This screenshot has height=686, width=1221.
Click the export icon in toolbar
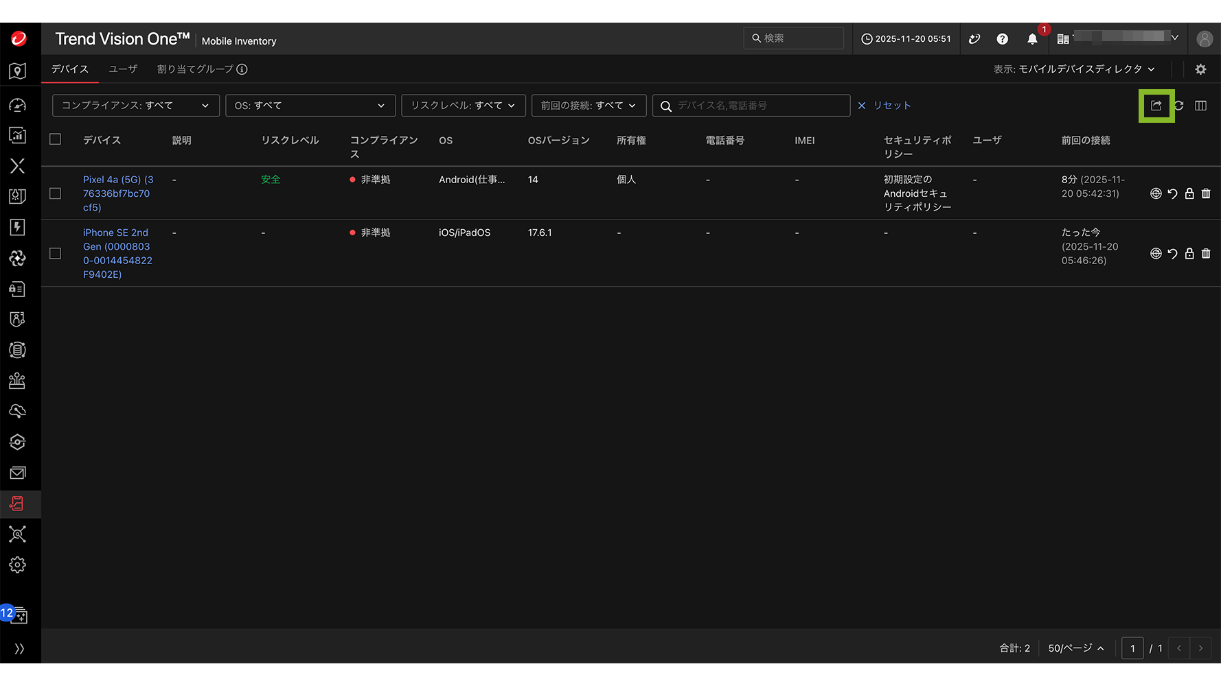point(1156,106)
